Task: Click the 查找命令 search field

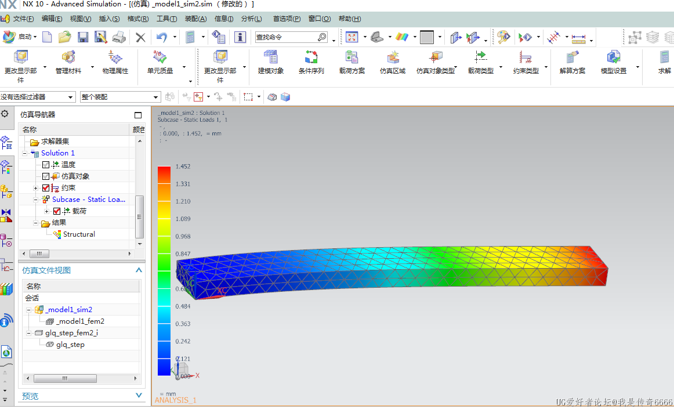Action: pos(287,37)
